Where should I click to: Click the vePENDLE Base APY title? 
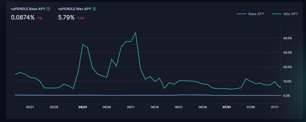click(28, 9)
